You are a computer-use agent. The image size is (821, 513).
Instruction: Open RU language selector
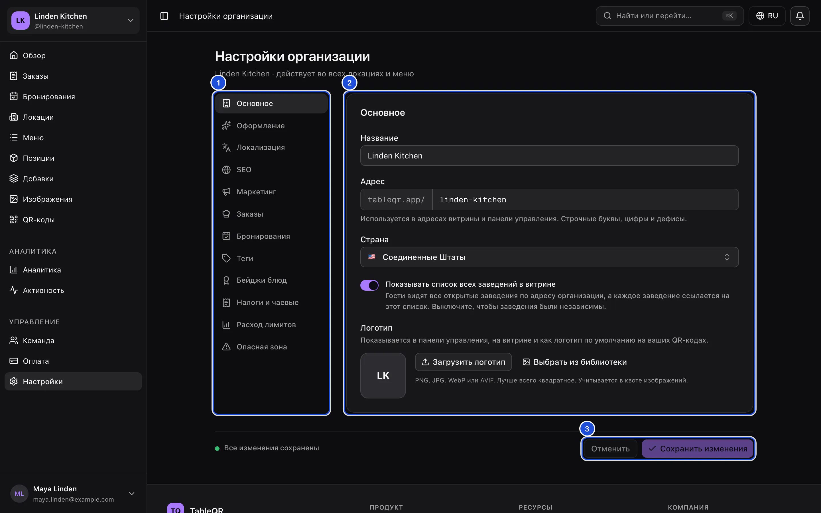point(767,16)
